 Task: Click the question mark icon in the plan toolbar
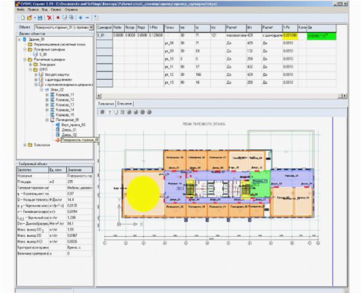click(x=110, y=111)
